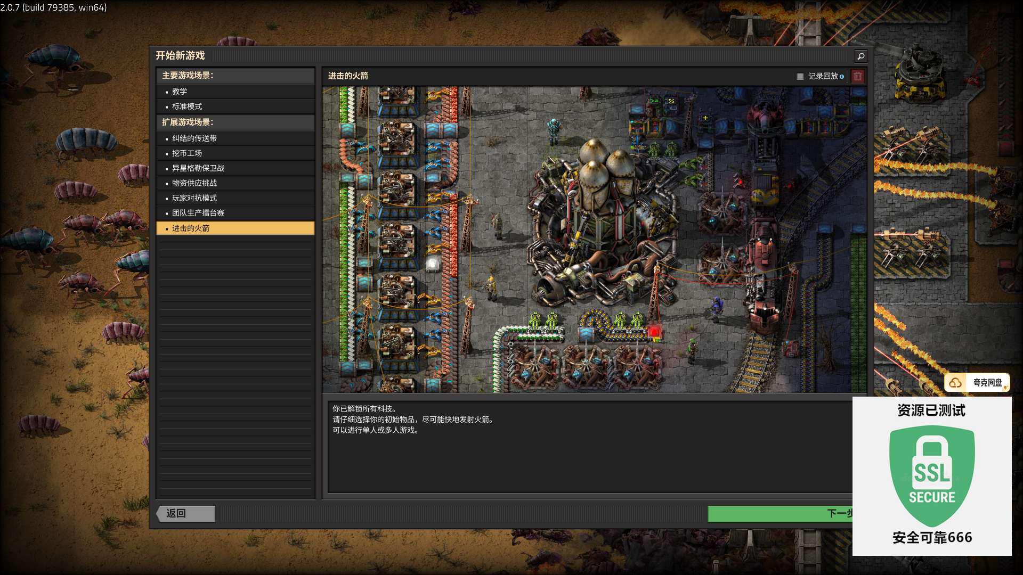
Task: Select 团队生产擂台赛 in the list
Action: (236, 213)
